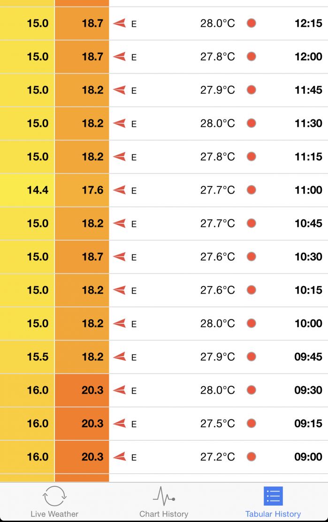Tap the 15.5 wind speed cell
The height and width of the screenshot is (522, 328).
point(27,357)
